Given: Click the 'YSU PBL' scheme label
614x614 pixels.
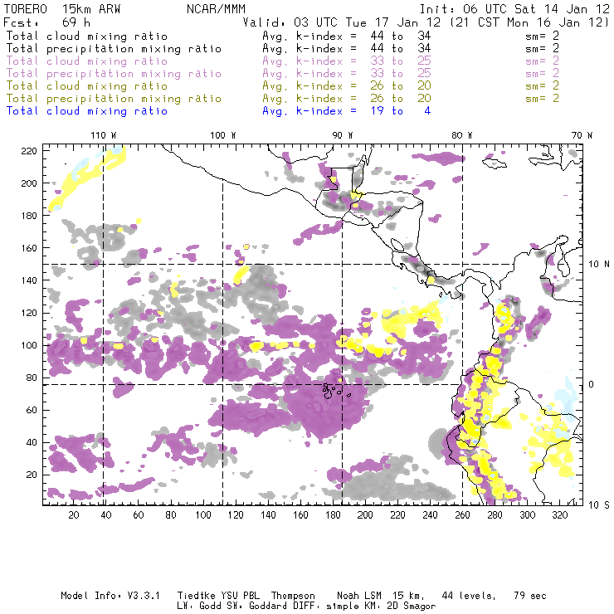Looking at the screenshot, I should (240, 596).
